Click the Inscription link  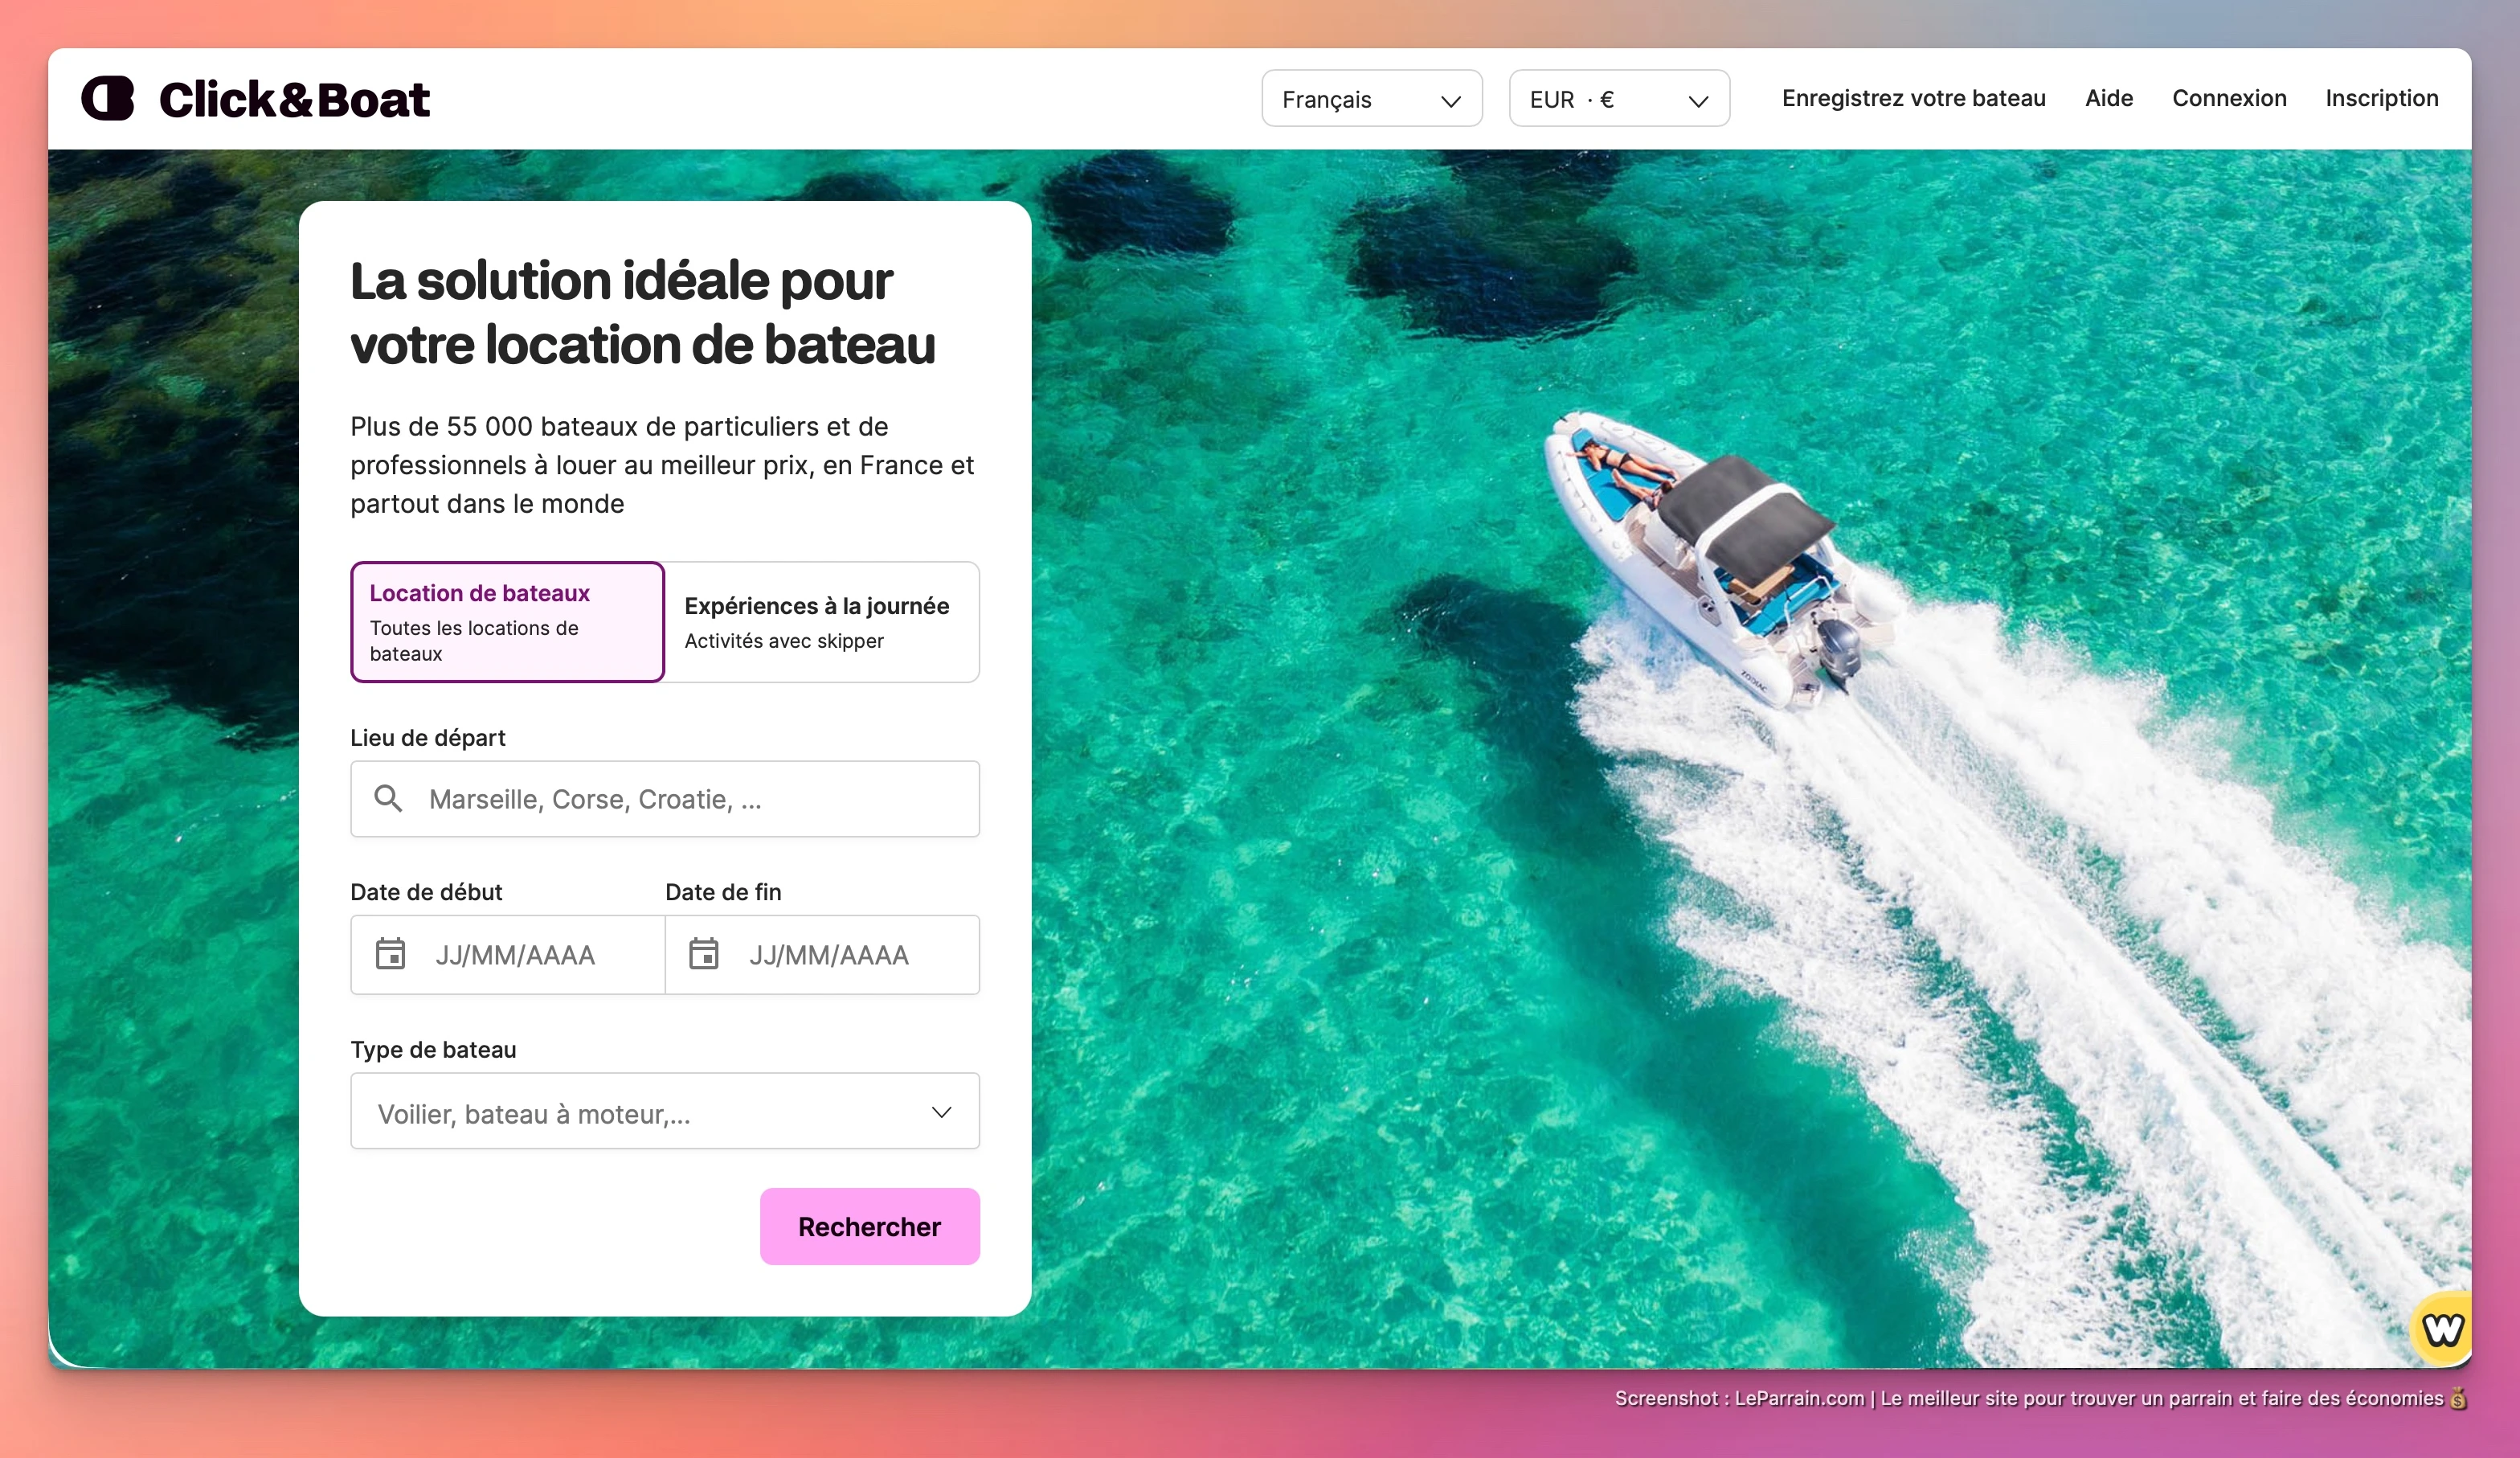pos(2381,98)
